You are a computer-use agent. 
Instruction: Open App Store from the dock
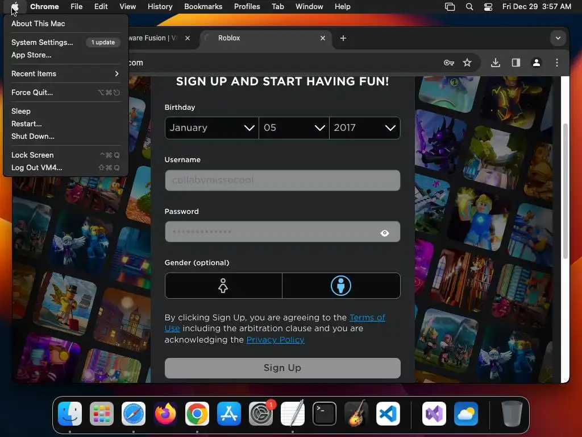pos(229,414)
